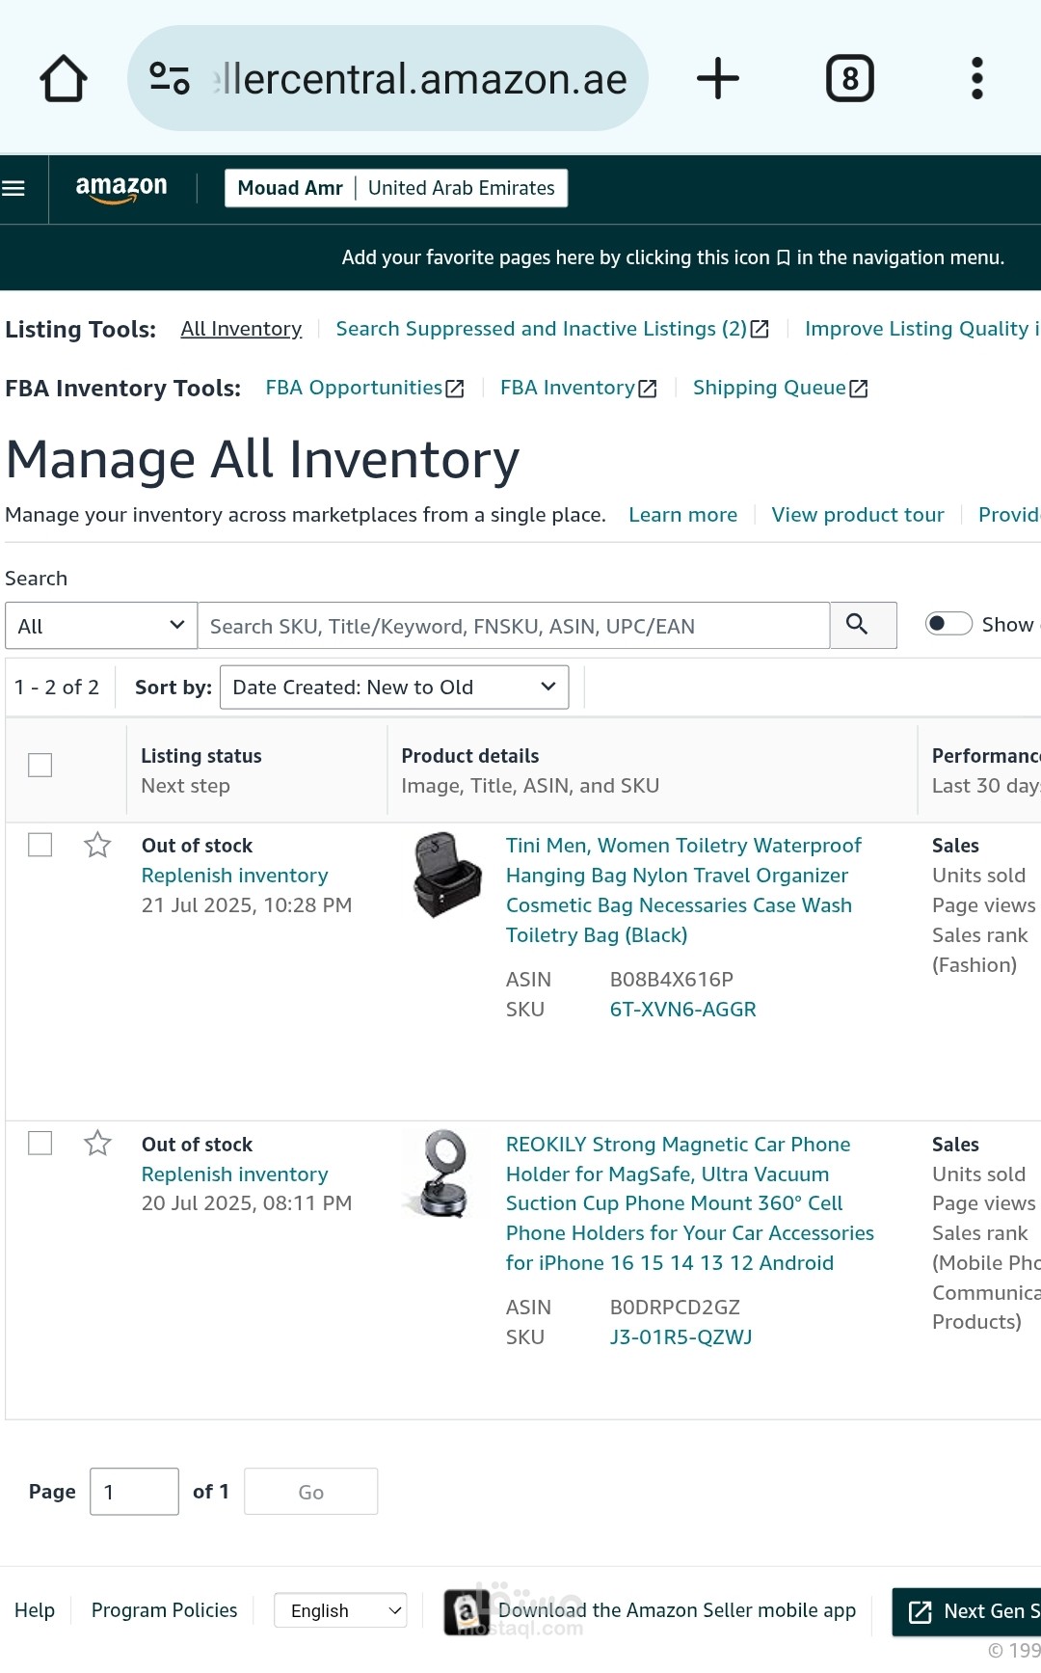Open Improve Listing Quality link

(x=922, y=329)
